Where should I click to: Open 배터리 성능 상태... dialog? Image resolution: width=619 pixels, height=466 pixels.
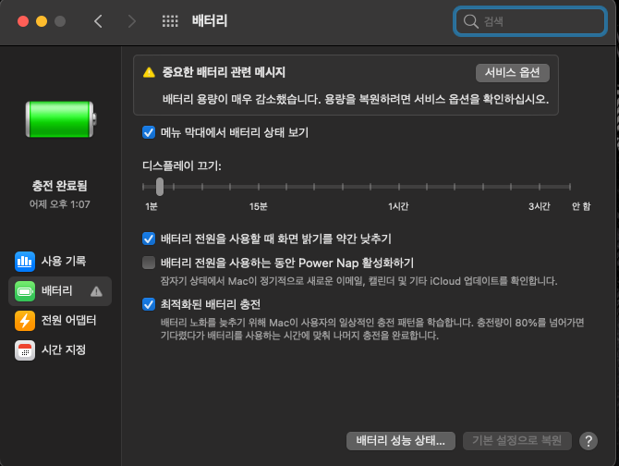coord(401,441)
